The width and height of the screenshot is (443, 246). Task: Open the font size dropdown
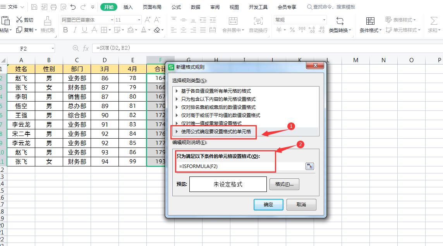(x=139, y=20)
